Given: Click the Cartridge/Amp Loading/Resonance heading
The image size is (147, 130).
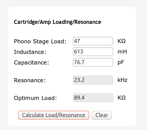Looking at the screenshot, I should click(x=57, y=22).
